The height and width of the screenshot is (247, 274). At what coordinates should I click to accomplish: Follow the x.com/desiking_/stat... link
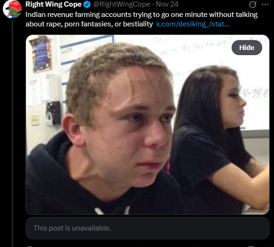pyautogui.click(x=192, y=24)
